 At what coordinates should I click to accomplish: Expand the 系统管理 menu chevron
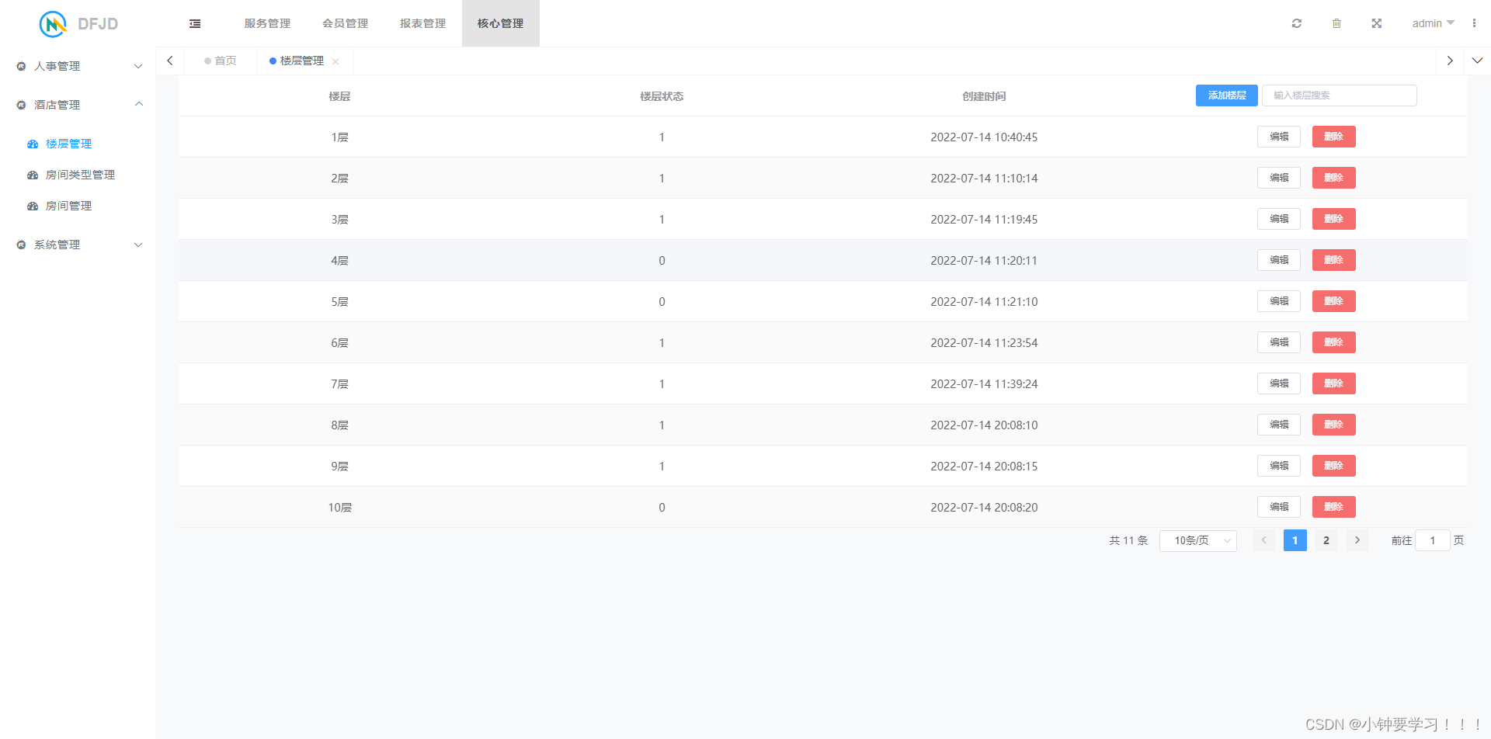click(138, 245)
